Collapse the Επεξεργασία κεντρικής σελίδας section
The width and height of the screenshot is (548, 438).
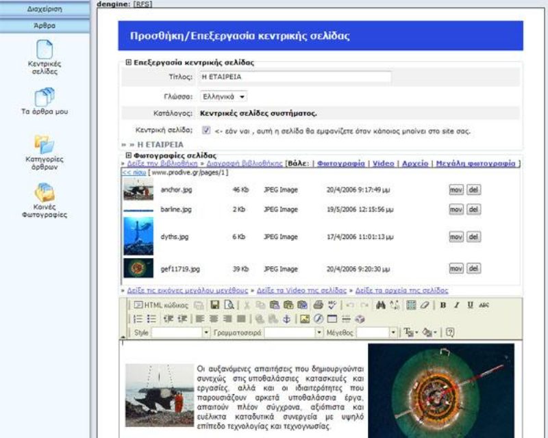[128, 62]
